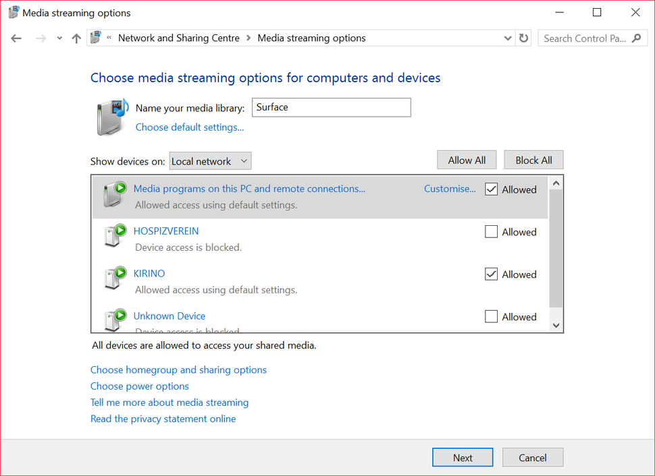The width and height of the screenshot is (655, 476).
Task: Refresh the address bar view
Action: point(523,38)
